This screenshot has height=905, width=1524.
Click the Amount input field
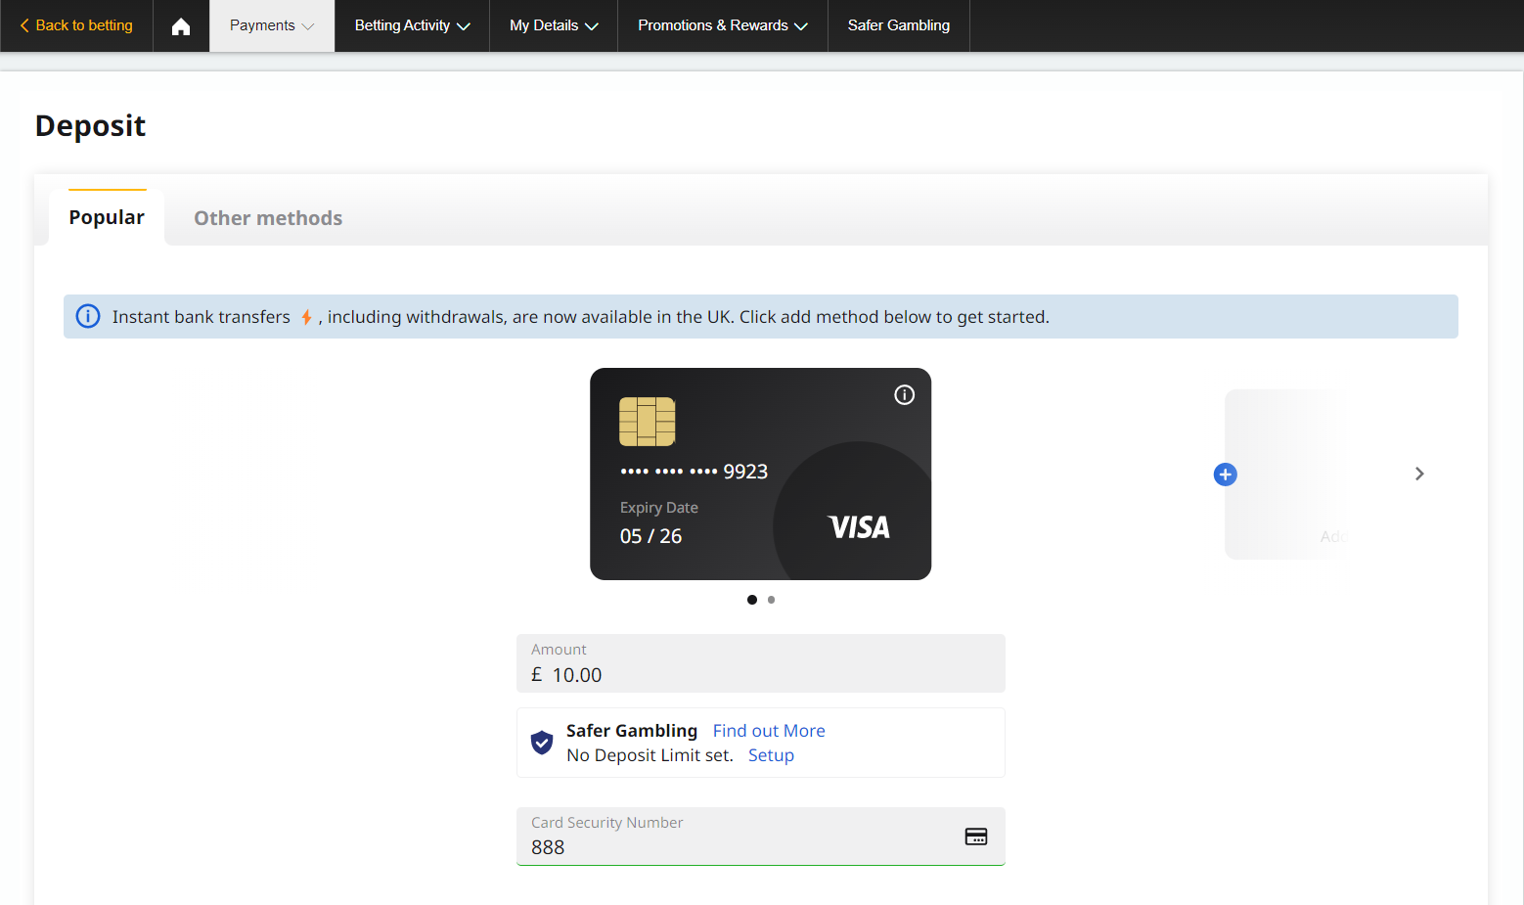click(761, 663)
